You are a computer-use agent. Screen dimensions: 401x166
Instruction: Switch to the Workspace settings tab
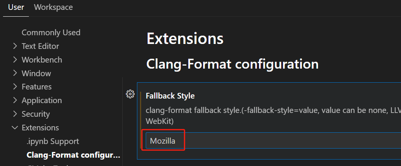(x=53, y=7)
